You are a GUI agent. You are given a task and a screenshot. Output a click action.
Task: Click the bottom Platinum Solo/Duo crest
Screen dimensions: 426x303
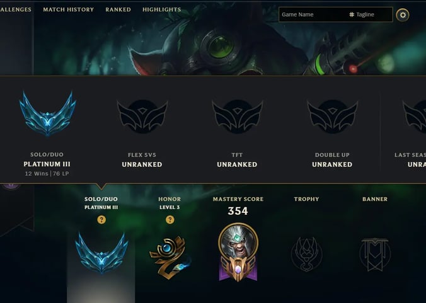click(x=101, y=253)
